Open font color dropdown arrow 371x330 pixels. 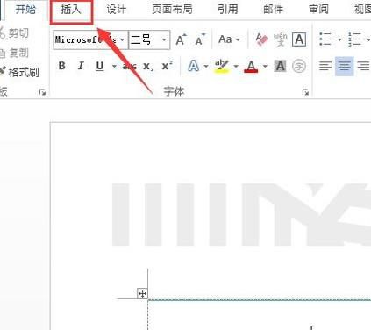(x=265, y=67)
